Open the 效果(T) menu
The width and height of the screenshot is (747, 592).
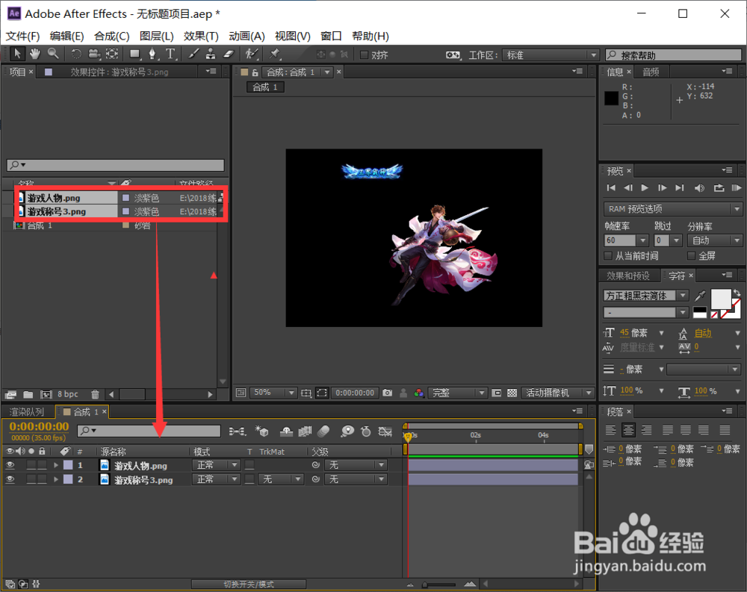pyautogui.click(x=201, y=36)
